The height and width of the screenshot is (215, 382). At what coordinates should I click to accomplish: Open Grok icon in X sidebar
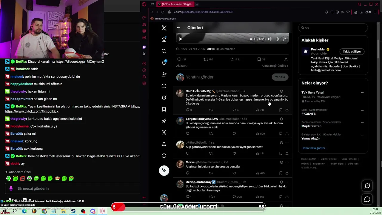tap(164, 98)
